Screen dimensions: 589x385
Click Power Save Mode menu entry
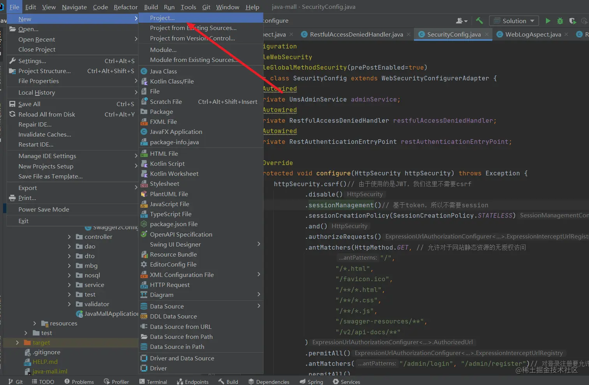[44, 209]
